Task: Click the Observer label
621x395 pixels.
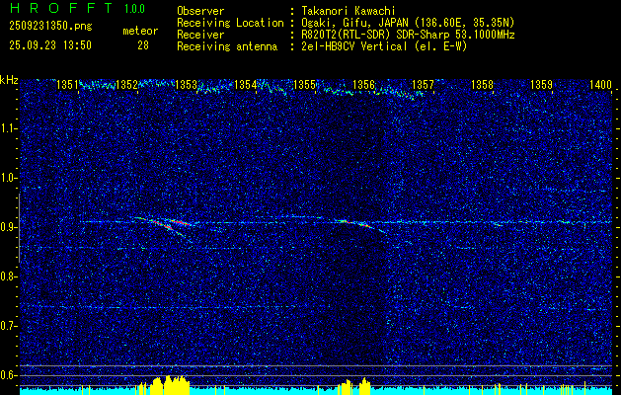Action: coord(200,11)
